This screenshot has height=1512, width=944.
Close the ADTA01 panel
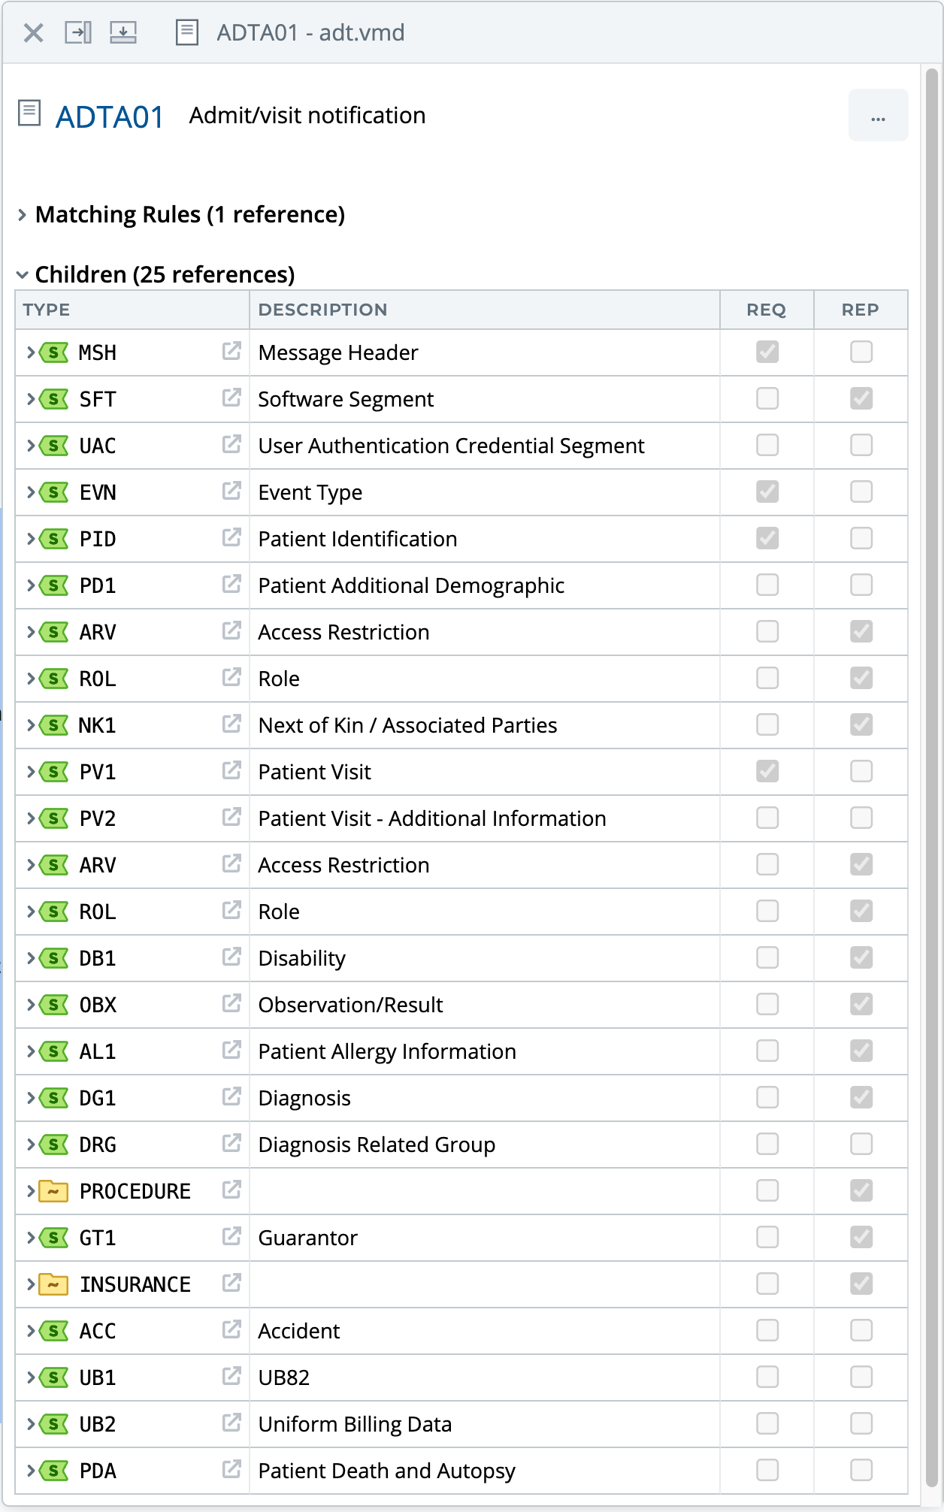click(x=34, y=32)
